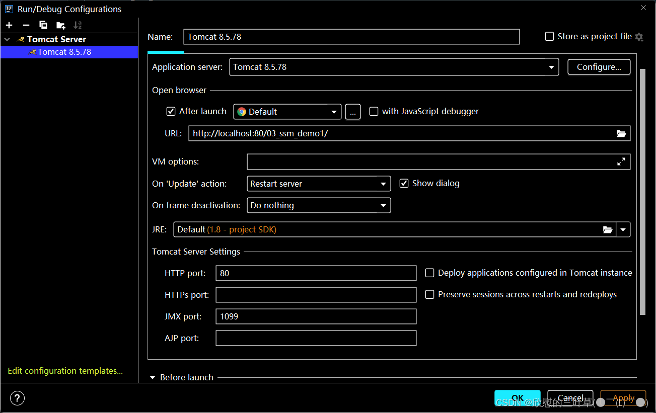Click the vertical scrollbar of settings panel
This screenshot has width=656, height=413.
tap(642, 192)
